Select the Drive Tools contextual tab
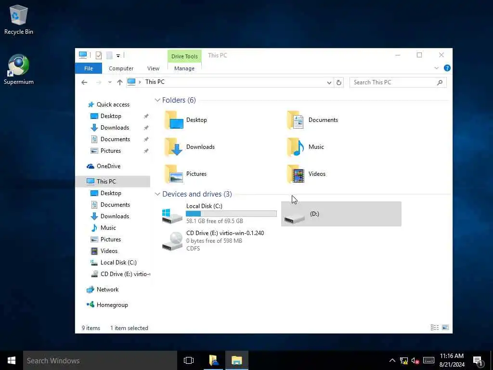Screen dimensions: 493x370 (x=184, y=56)
